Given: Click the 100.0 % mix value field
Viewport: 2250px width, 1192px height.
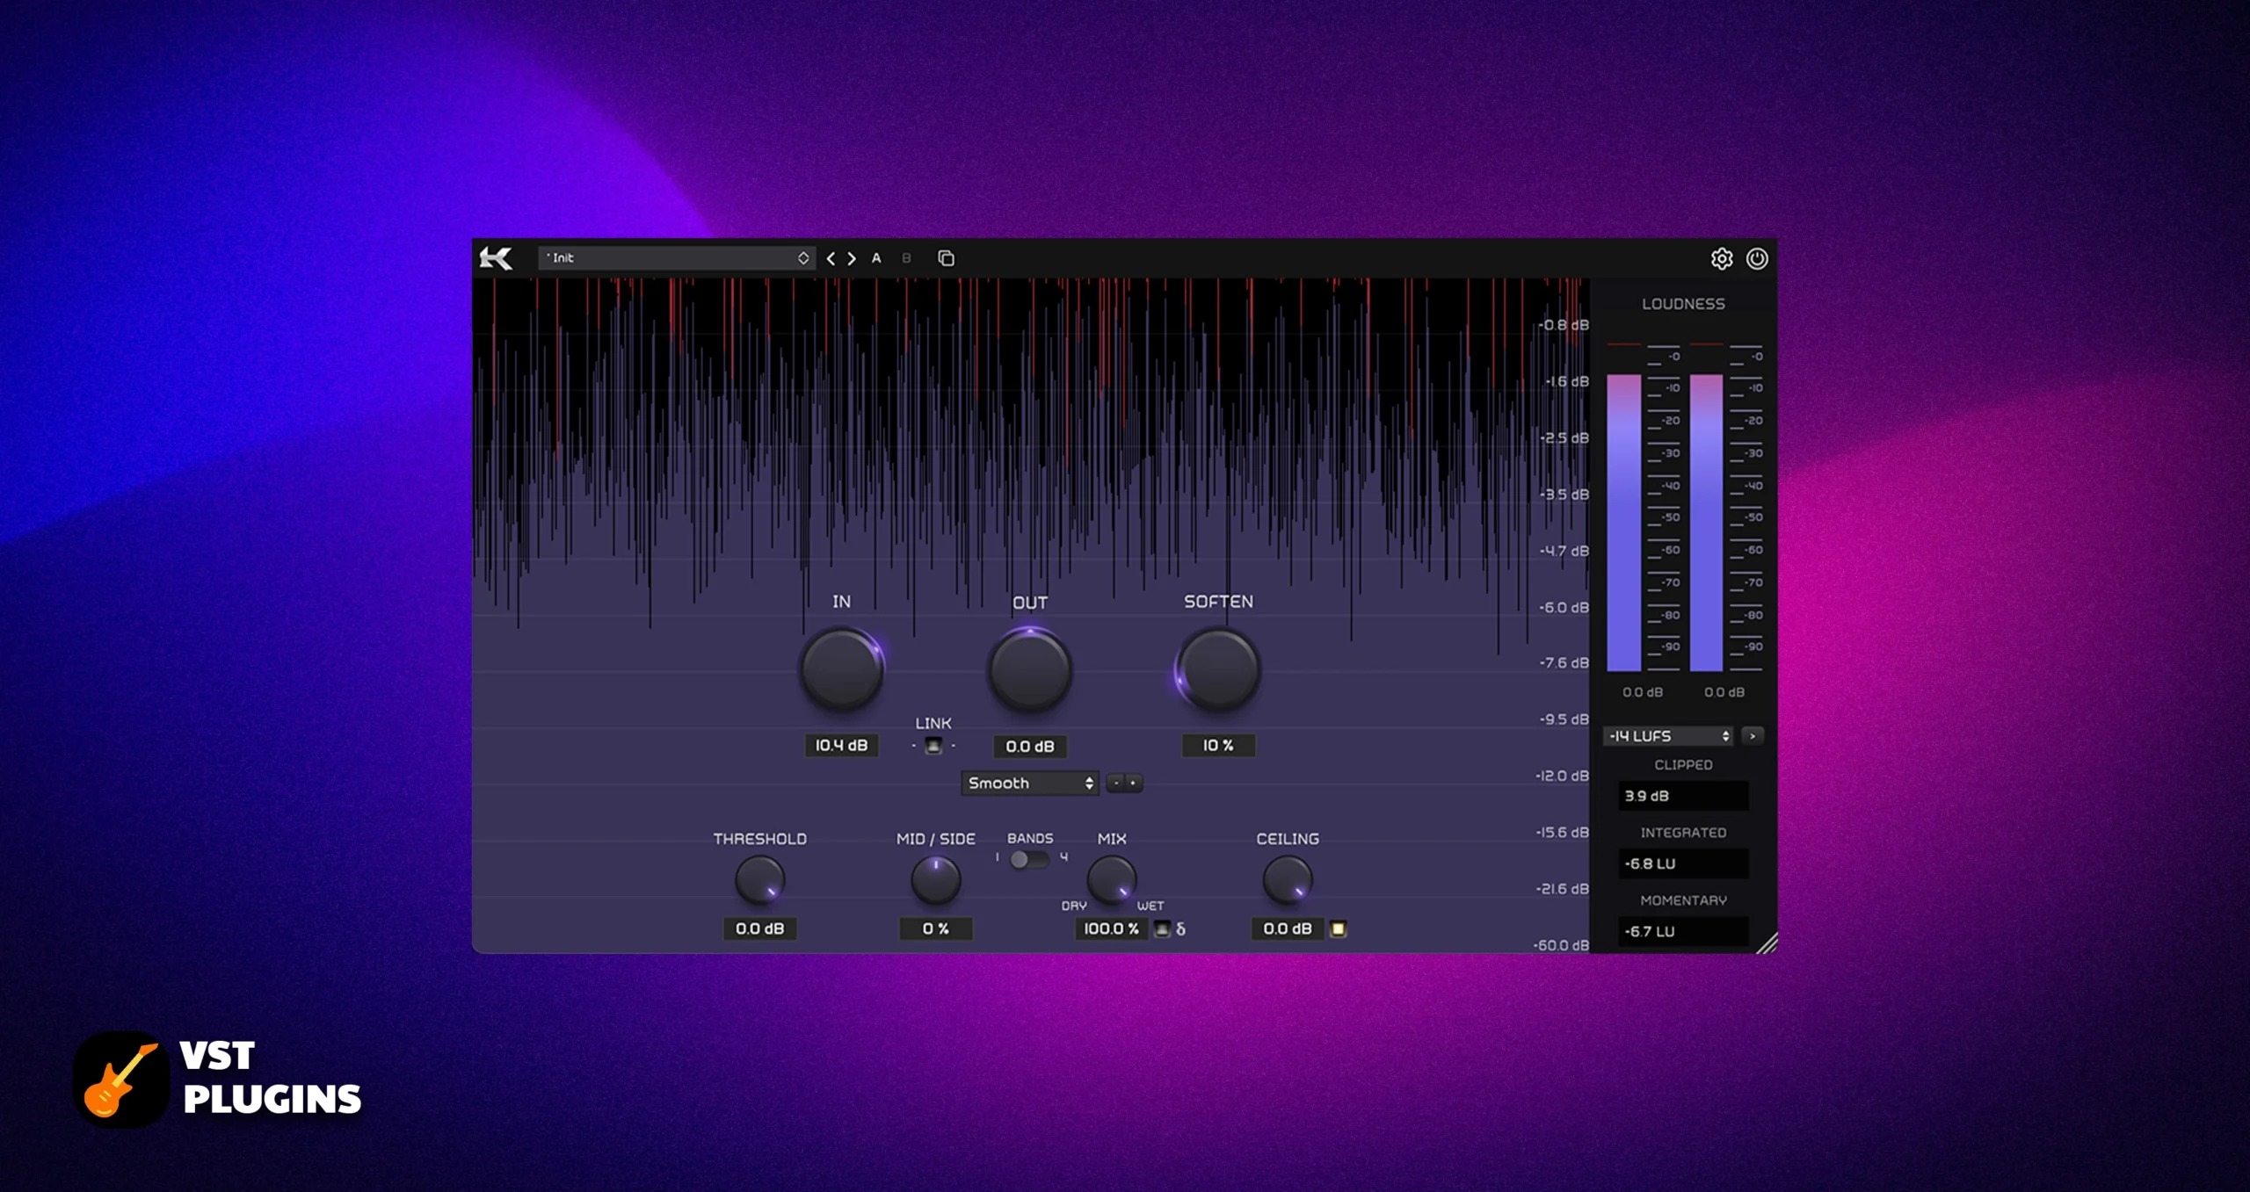Looking at the screenshot, I should tap(1112, 928).
